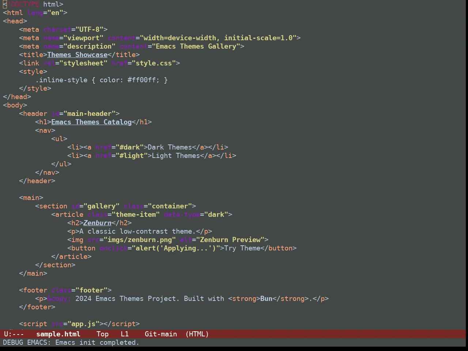Click the "footer" class value
The image size is (468, 351).
coord(91,290)
